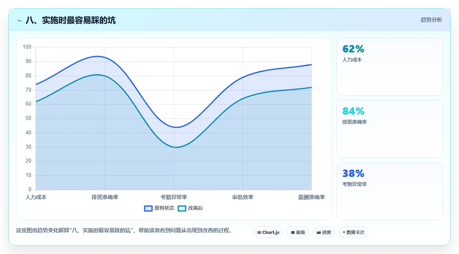Click the 人力成本 x-axis label

[36, 197]
